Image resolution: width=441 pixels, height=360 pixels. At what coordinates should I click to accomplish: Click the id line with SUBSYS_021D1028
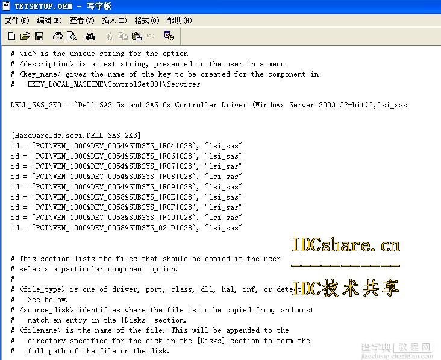(x=127, y=228)
